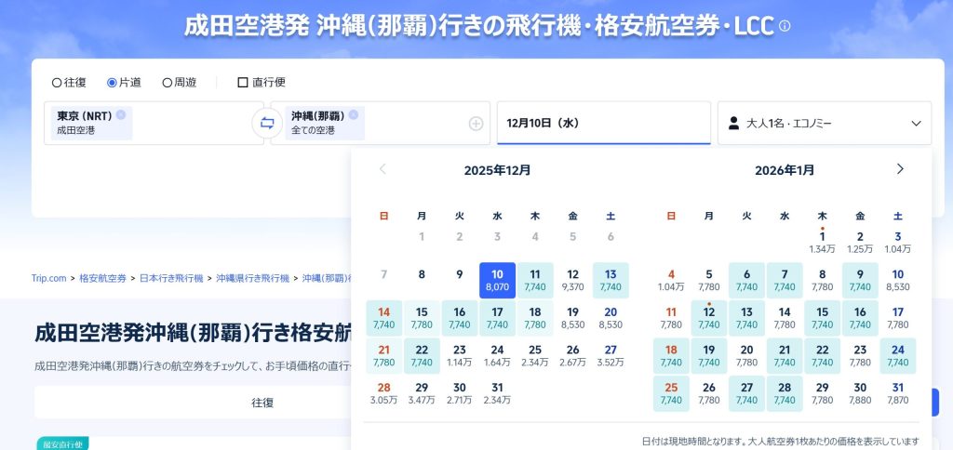Click the passenger person icon
The width and height of the screenshot is (953, 450).
pos(733,124)
